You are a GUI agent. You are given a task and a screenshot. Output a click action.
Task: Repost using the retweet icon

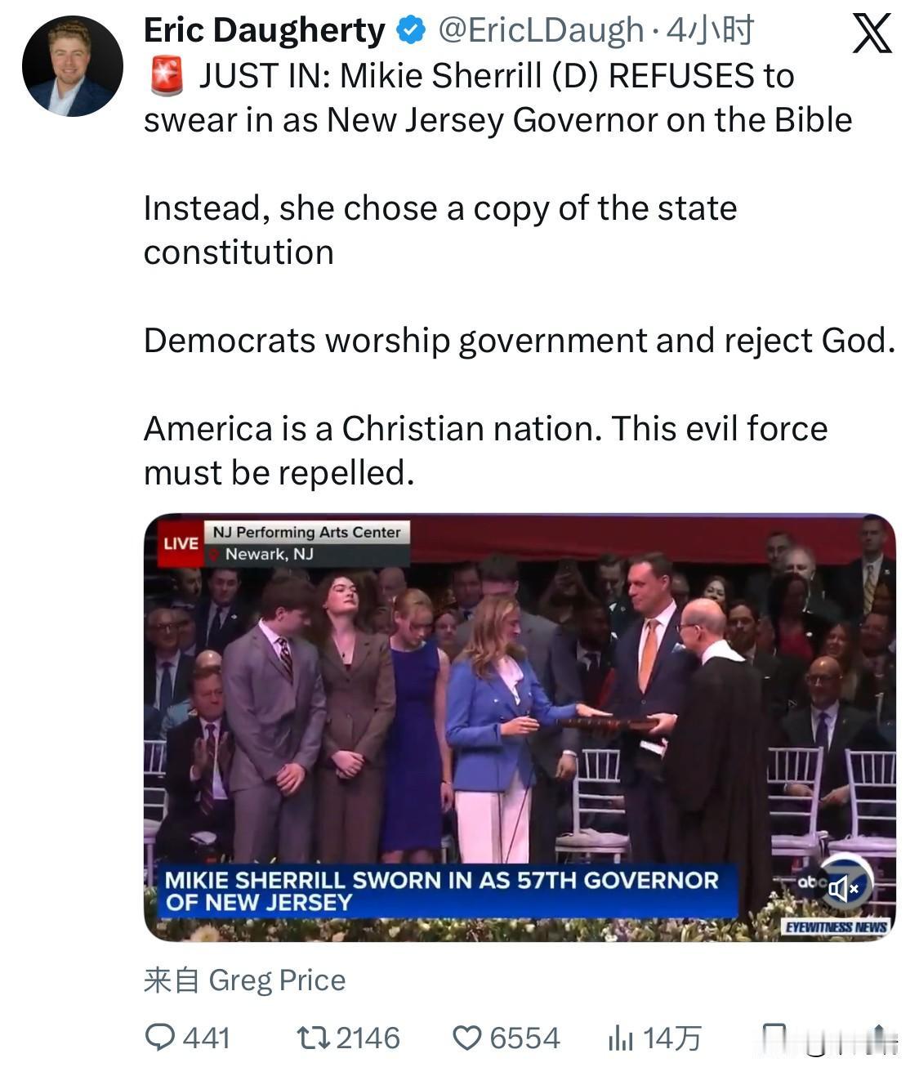click(312, 1038)
